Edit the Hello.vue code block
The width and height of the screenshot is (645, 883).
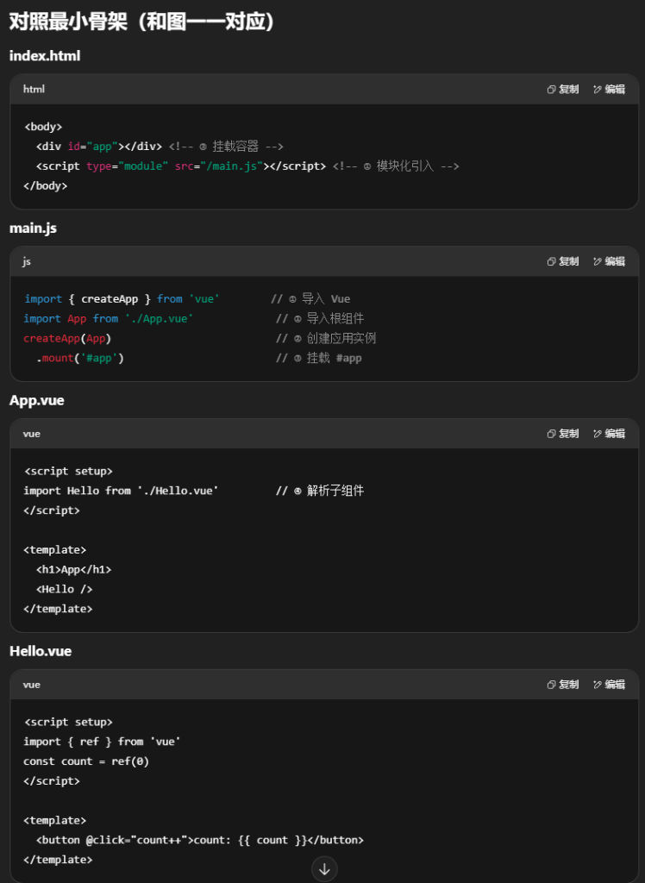point(609,685)
